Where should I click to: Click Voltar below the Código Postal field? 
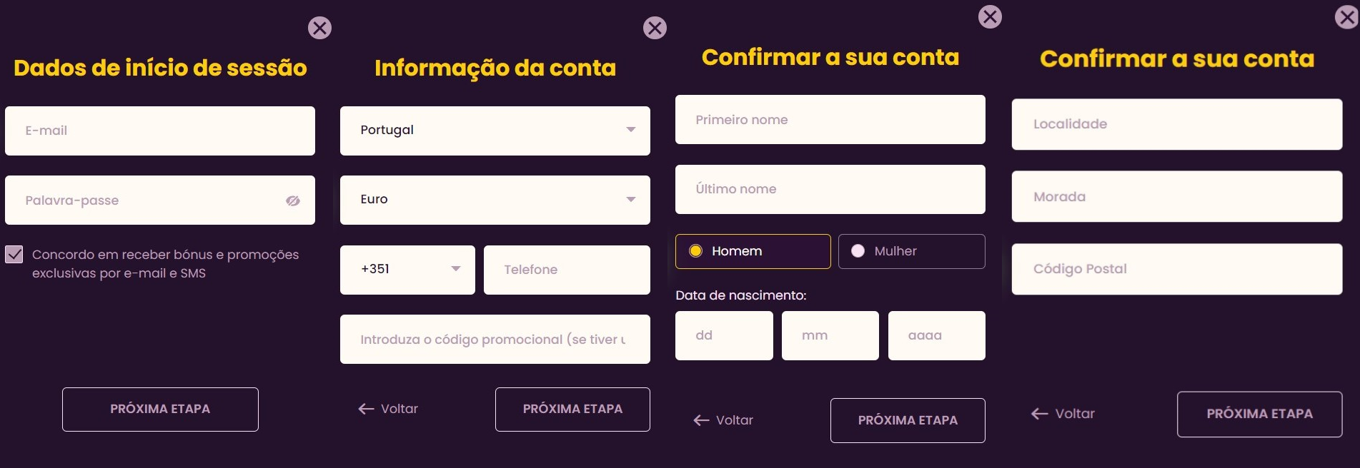tap(1063, 414)
